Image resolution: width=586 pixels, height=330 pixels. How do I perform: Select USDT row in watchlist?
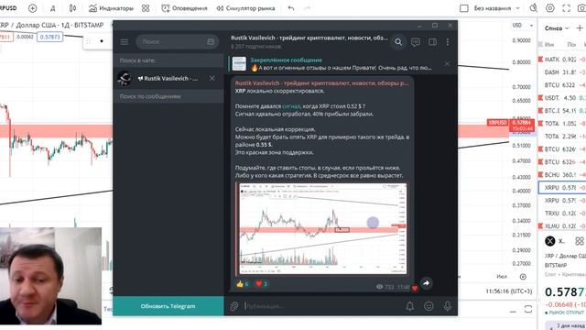[x=562, y=98]
